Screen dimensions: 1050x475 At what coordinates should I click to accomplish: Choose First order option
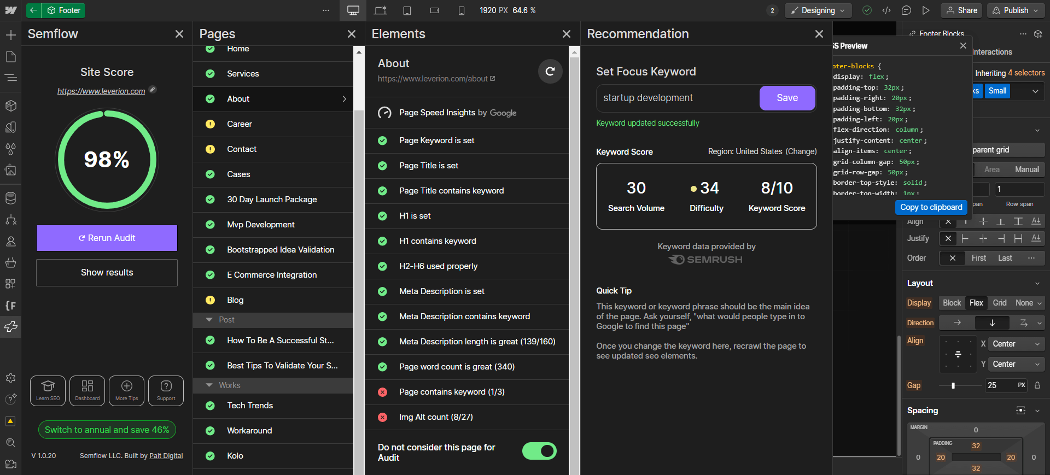pos(979,258)
